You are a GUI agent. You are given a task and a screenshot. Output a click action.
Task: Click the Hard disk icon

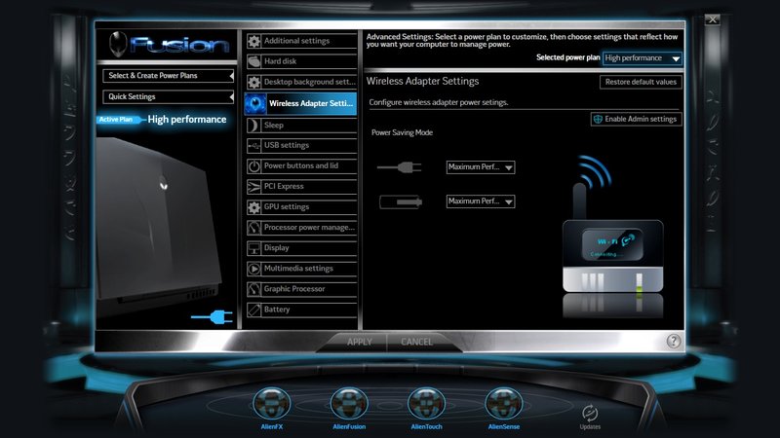pos(253,61)
